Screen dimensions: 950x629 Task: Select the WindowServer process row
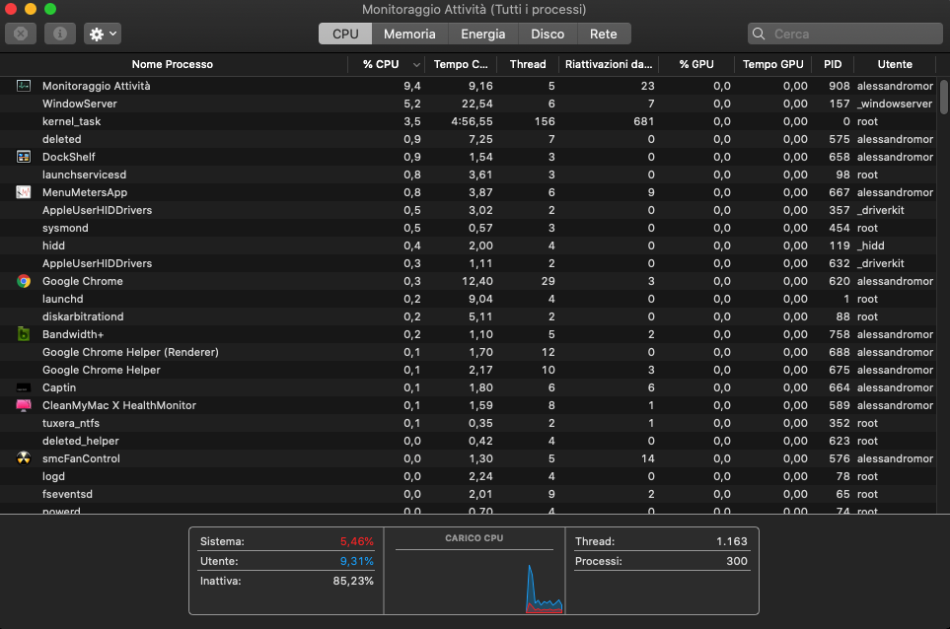click(469, 104)
